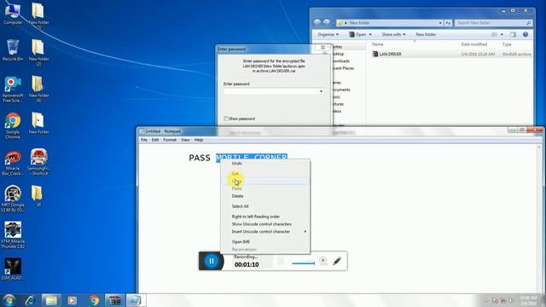The width and height of the screenshot is (546, 307).
Task: Open Notepad's Help menu
Action: click(x=199, y=140)
